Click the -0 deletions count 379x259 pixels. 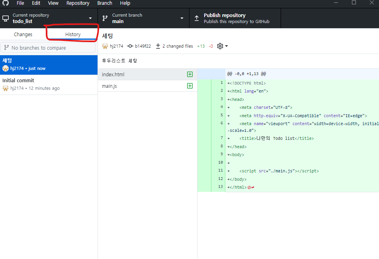[x=211, y=46]
